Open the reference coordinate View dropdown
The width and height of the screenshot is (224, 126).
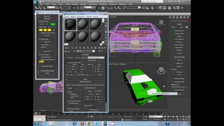click(x=88, y=7)
